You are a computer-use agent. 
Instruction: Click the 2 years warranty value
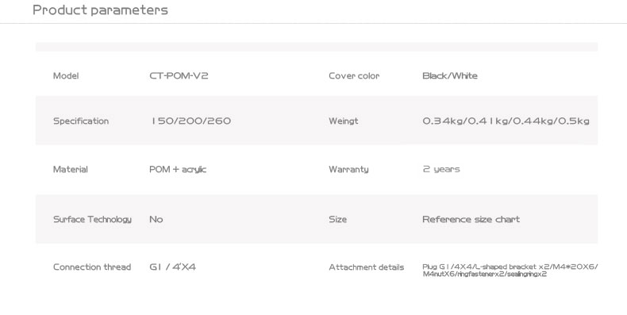tap(441, 170)
